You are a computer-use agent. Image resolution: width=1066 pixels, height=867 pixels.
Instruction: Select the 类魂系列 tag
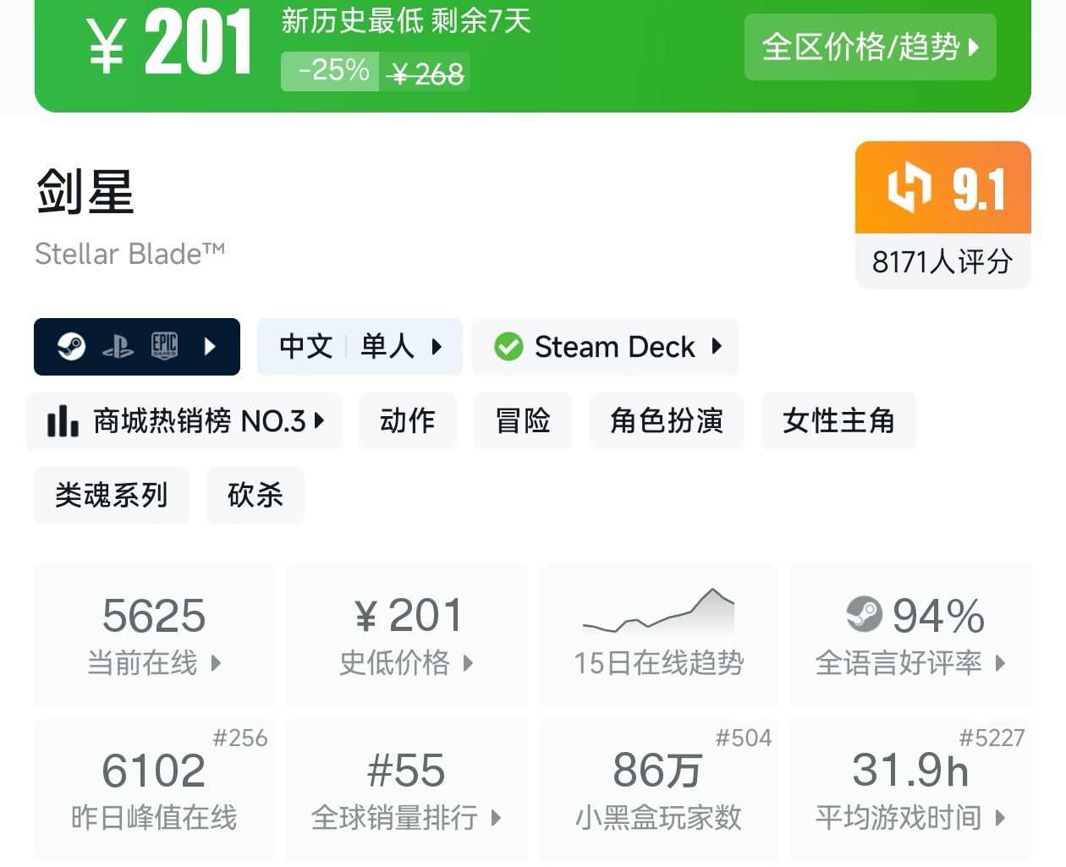pyautogui.click(x=112, y=495)
